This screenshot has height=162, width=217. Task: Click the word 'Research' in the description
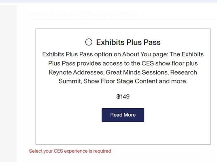[184, 72]
